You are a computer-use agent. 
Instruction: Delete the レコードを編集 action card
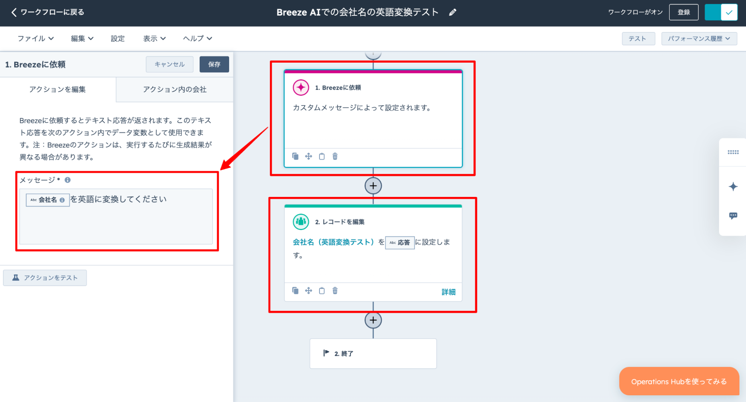(x=335, y=290)
